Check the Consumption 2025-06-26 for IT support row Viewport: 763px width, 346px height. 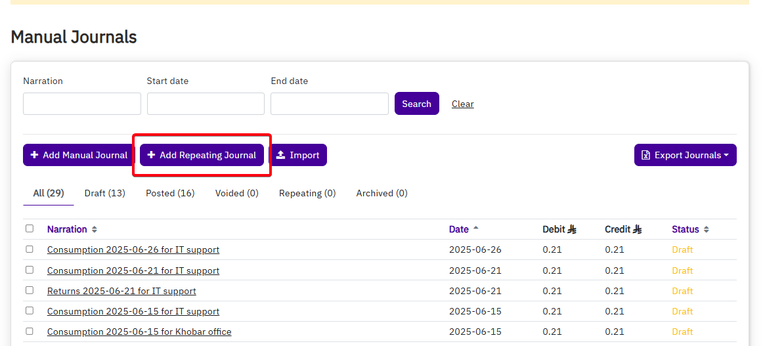coord(30,249)
